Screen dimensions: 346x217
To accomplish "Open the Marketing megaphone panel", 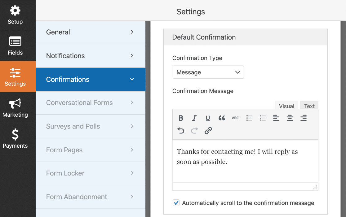I will [15, 108].
